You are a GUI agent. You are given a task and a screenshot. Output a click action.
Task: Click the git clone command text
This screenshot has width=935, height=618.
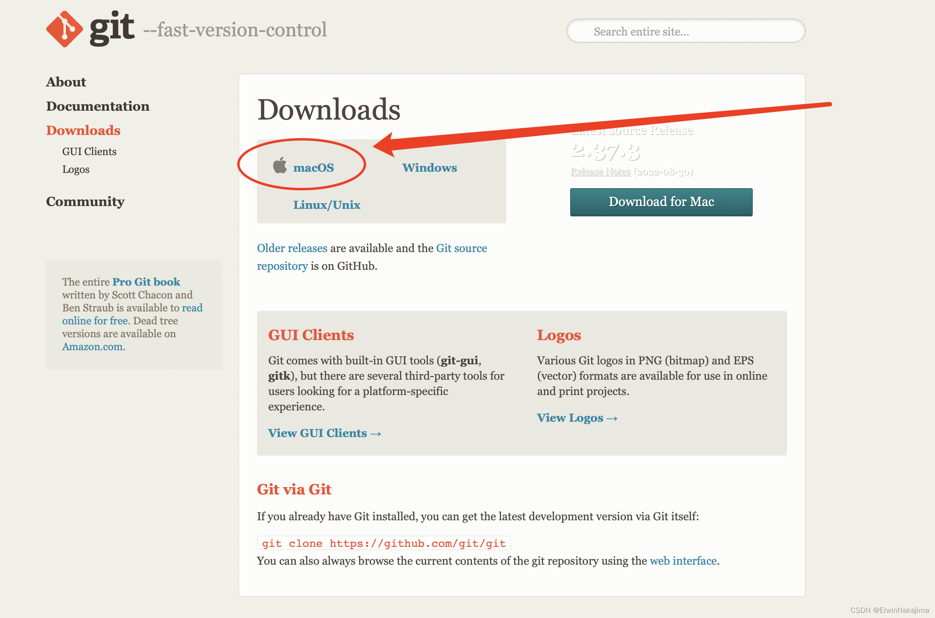pyautogui.click(x=384, y=543)
